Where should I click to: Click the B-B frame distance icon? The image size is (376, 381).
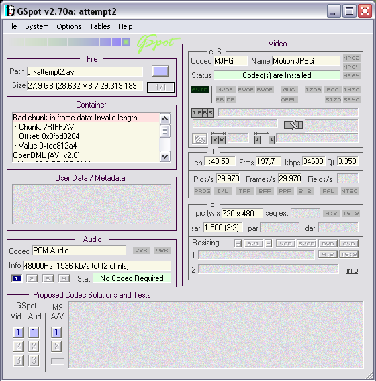click(218, 138)
